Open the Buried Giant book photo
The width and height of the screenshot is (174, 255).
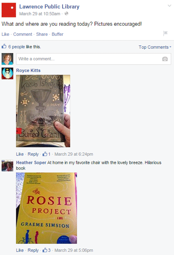tap(43, 111)
